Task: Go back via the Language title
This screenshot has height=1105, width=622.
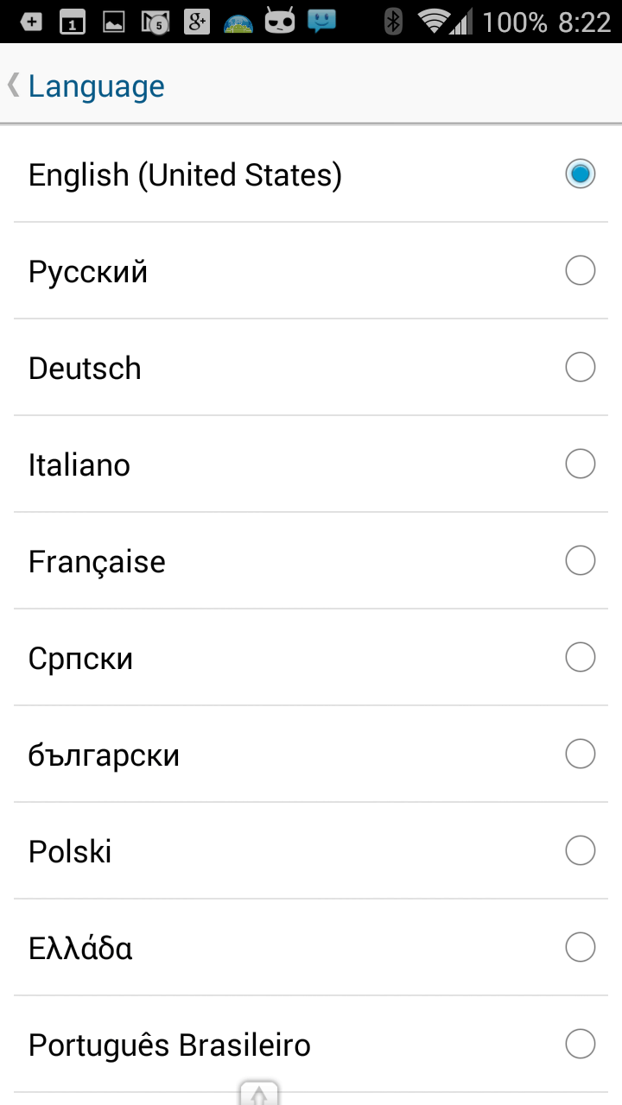Action: (96, 86)
